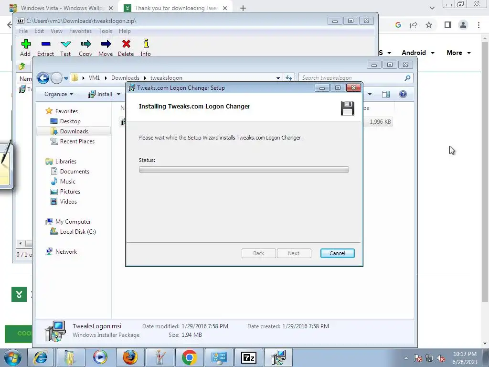Image resolution: width=489 pixels, height=367 pixels.
Task: Select Network in navigation pane
Action: [x=66, y=252]
